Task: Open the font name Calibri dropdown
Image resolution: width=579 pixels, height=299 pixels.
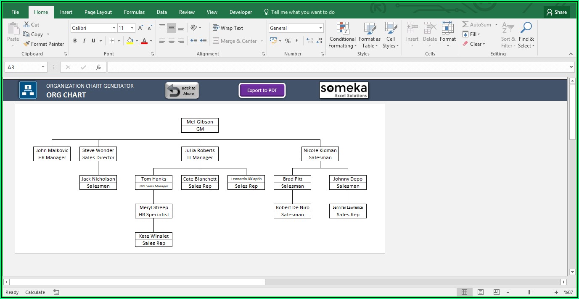Action: tap(114, 28)
